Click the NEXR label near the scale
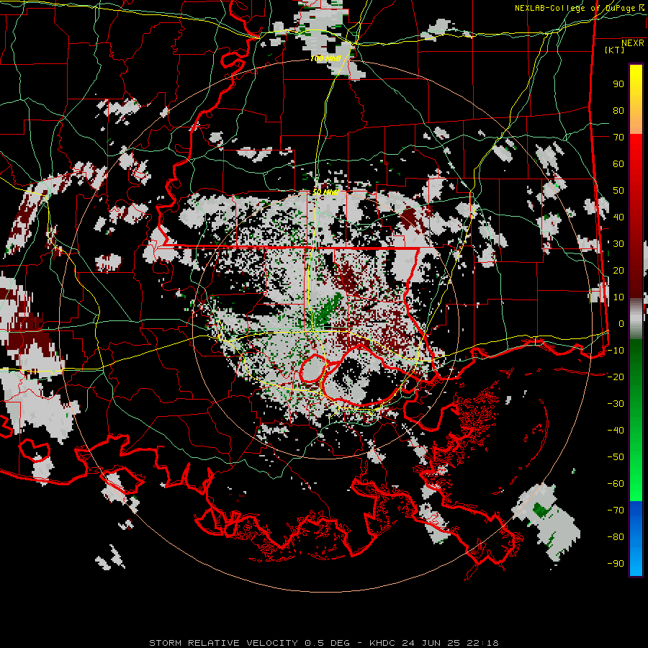648x648 pixels. [633, 43]
